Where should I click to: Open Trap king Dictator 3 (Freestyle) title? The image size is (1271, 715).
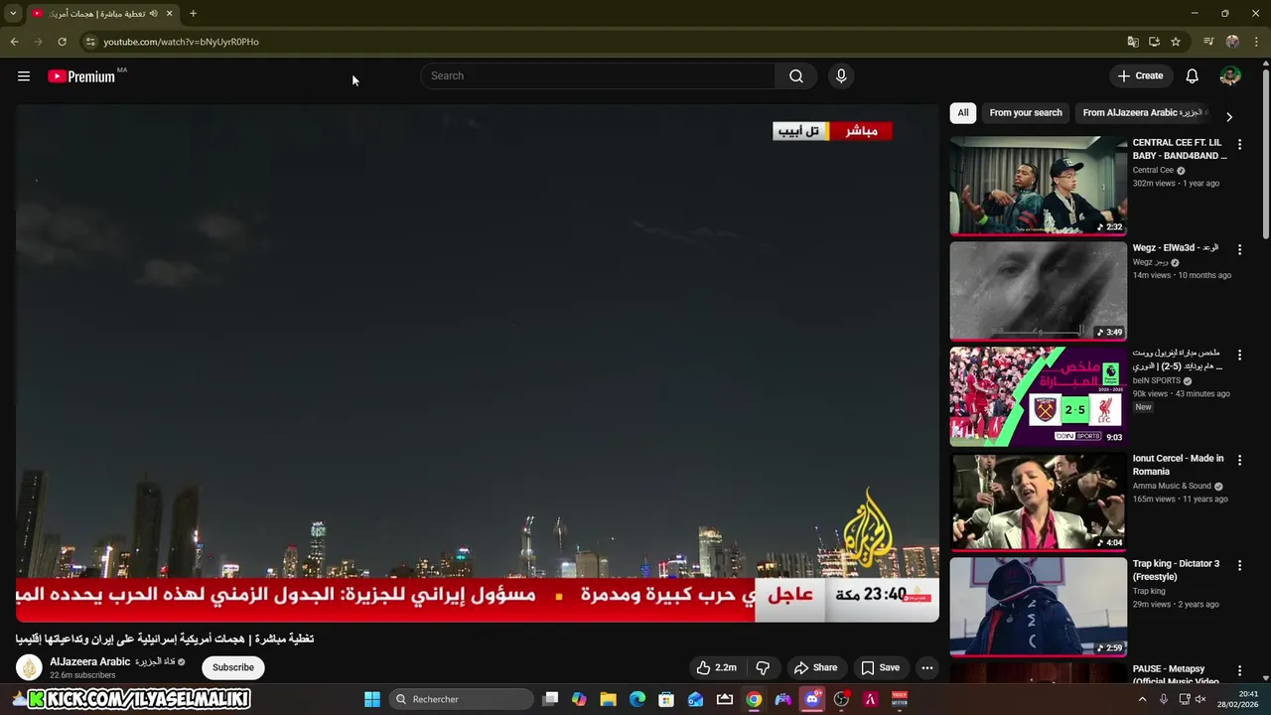click(x=1176, y=570)
